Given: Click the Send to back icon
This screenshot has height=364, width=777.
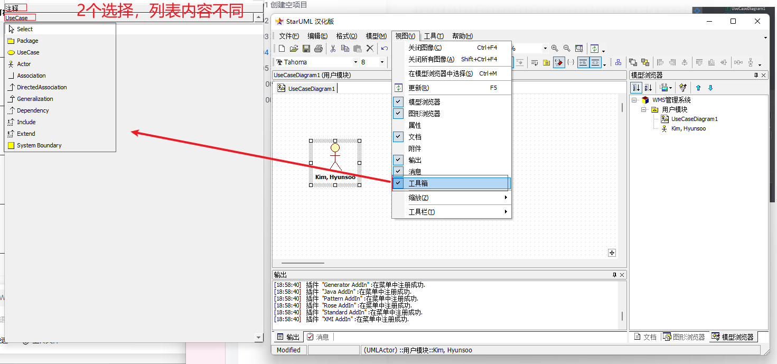Looking at the screenshot, I should pyautogui.click(x=645, y=62).
